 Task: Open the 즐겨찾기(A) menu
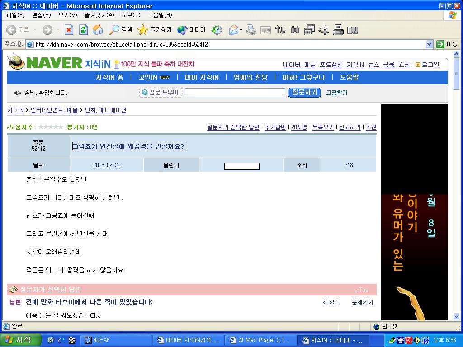coord(99,15)
